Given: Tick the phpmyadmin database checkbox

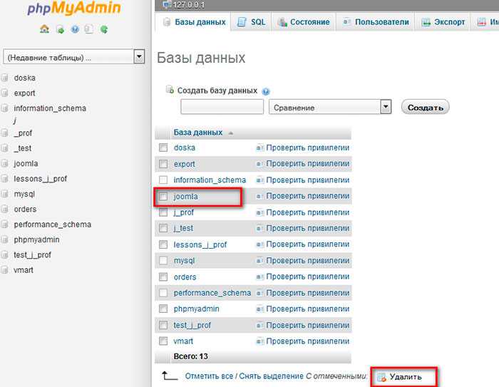Looking at the screenshot, I should pyautogui.click(x=163, y=309).
